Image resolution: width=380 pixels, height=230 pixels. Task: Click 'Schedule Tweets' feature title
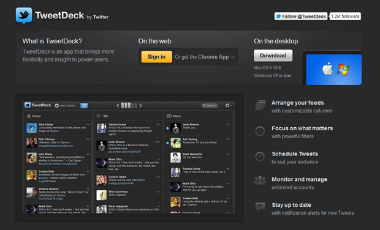[295, 154]
